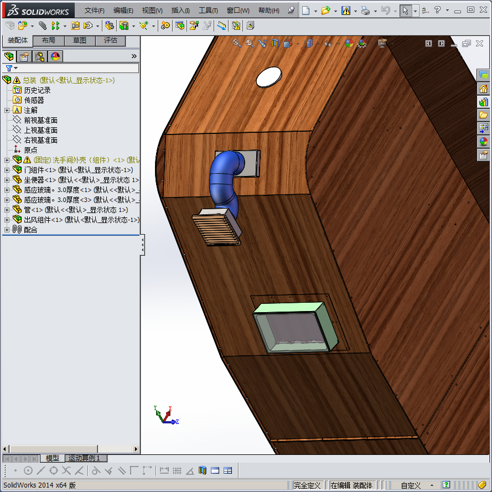Open the ConfigurationManager panel icon

click(x=40, y=56)
